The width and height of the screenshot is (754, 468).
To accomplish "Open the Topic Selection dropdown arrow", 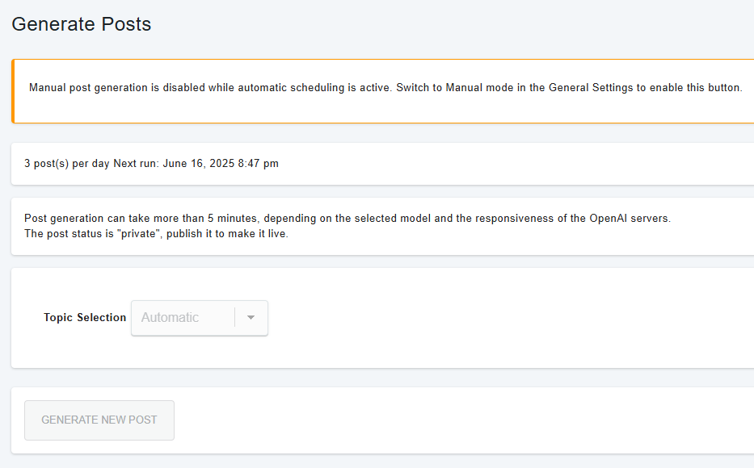I will [x=251, y=317].
